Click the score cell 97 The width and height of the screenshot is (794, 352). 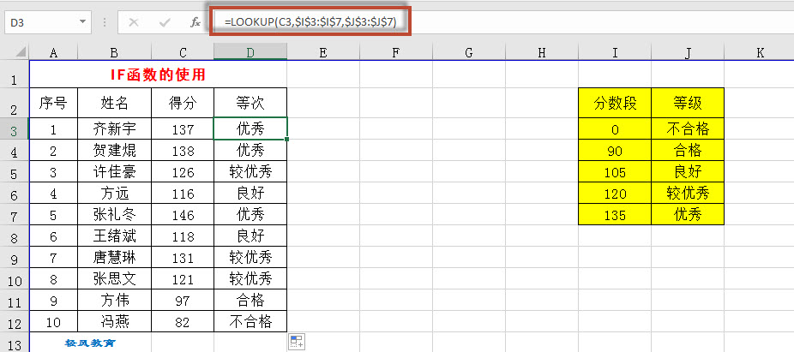tap(183, 301)
